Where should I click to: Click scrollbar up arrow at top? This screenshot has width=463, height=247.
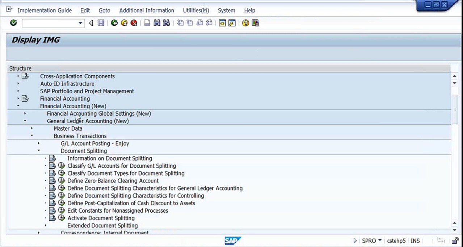click(455, 76)
